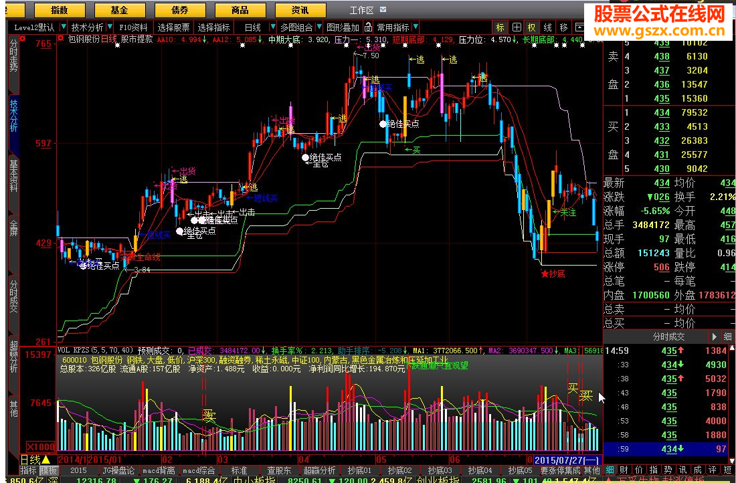Select the 指标 bottom toggle
This screenshot has height=483, width=736.
click(x=29, y=470)
